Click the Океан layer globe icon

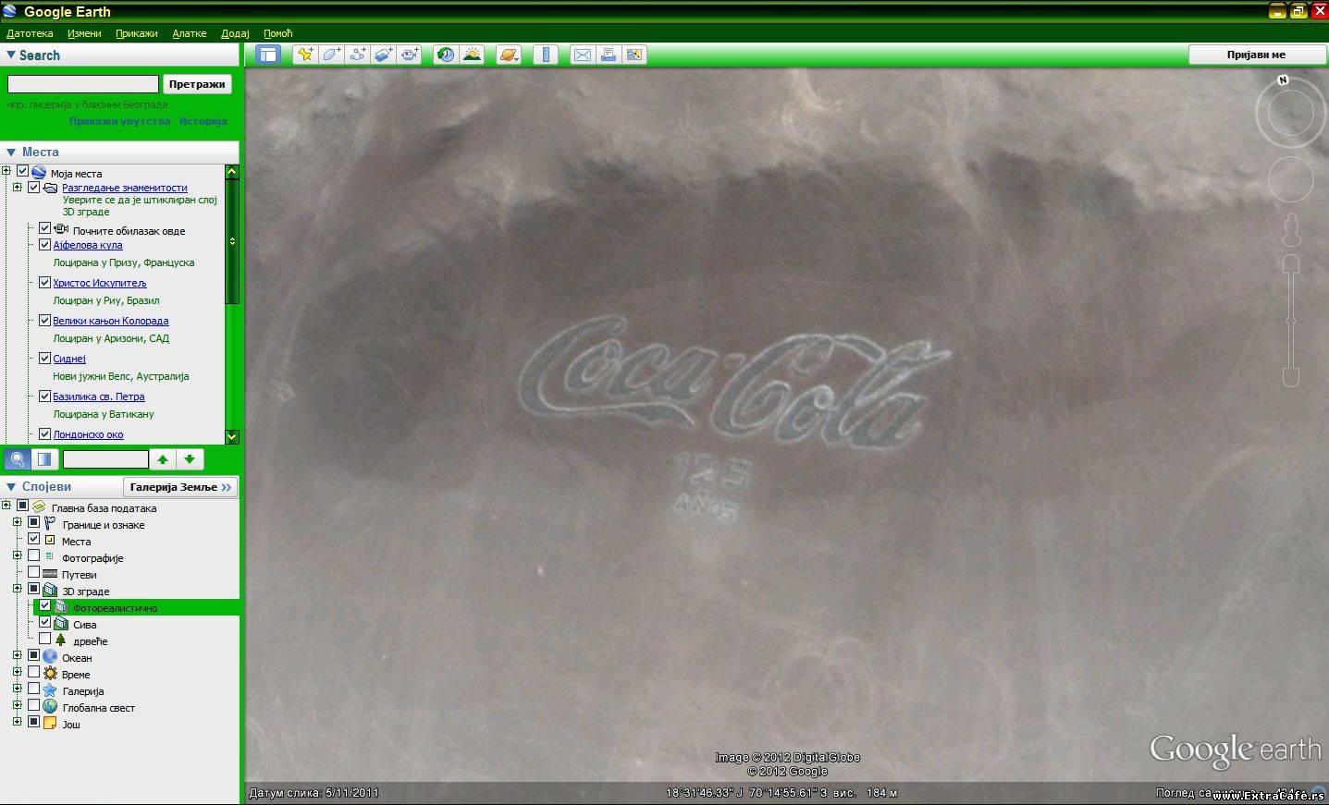tap(50, 657)
